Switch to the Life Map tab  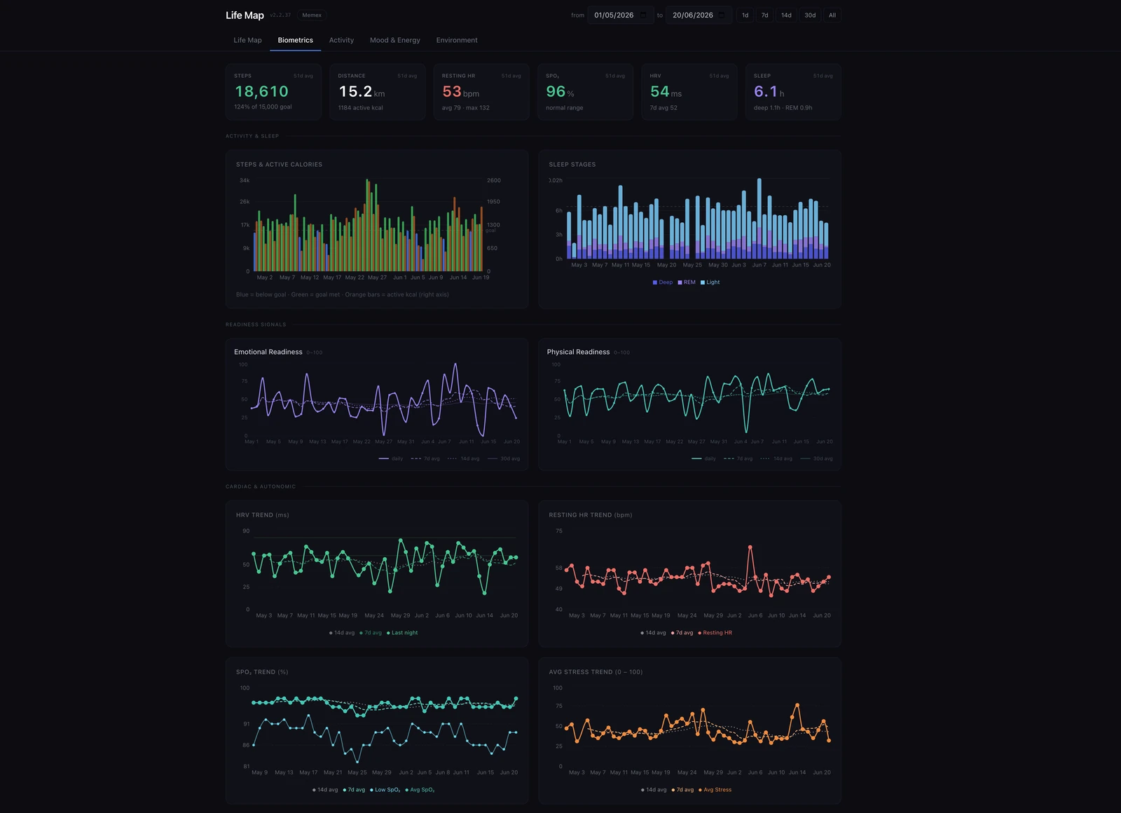tap(247, 40)
